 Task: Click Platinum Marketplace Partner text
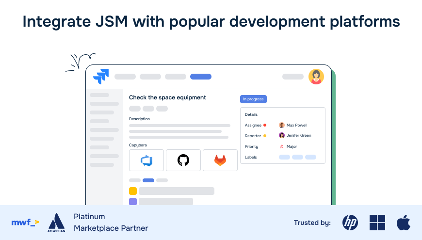click(111, 222)
